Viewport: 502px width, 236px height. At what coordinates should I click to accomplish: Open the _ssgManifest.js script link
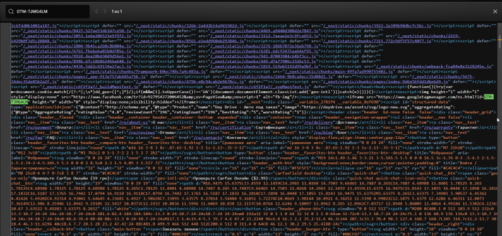tap(263, 87)
